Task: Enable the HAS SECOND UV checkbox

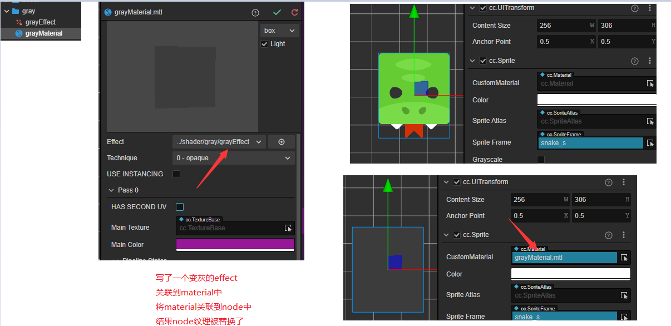Action: [x=180, y=207]
